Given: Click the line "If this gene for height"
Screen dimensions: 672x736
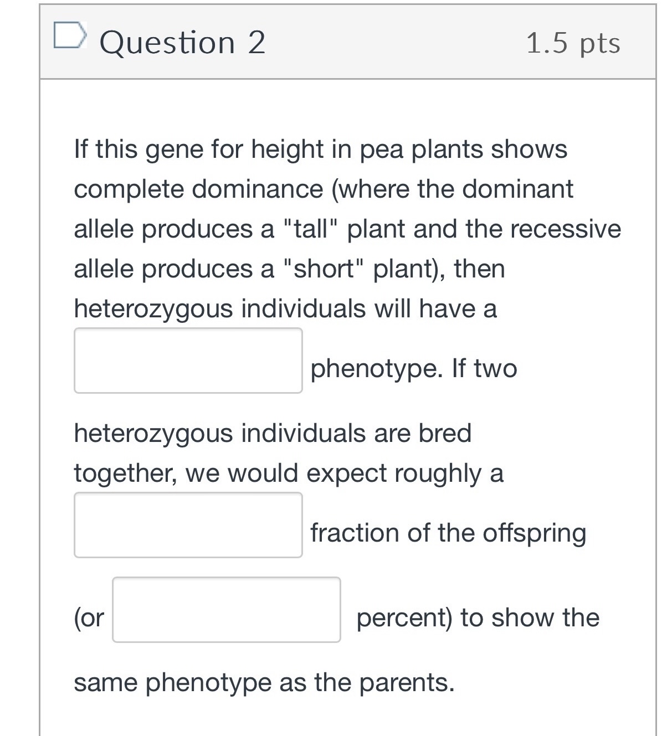Looking at the screenshot, I should 320,150.
